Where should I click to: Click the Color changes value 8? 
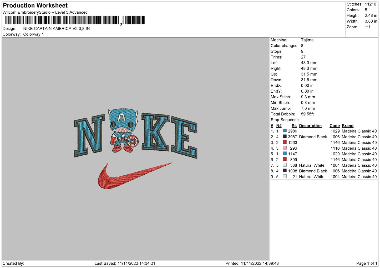click(302, 46)
